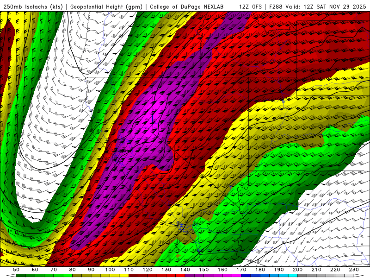Screen dimensions: 370x278
Task: Click the 100 kt color scale label
Action: (x=110, y=270)
